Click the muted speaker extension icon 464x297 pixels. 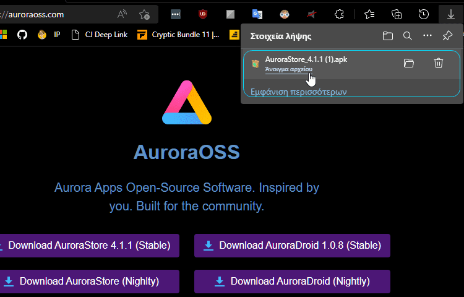[312, 14]
